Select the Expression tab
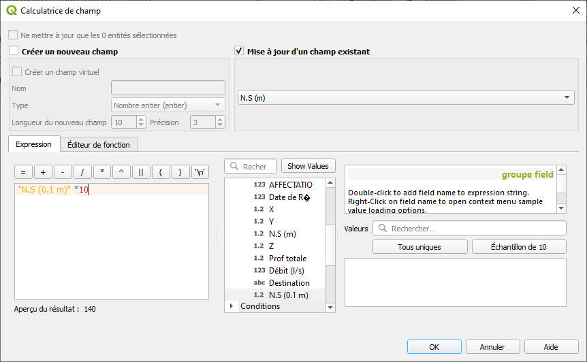Image resolution: width=587 pixels, height=362 pixels. (x=33, y=144)
